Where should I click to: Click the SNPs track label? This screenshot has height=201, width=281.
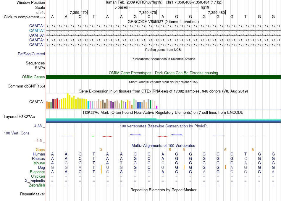40,68
